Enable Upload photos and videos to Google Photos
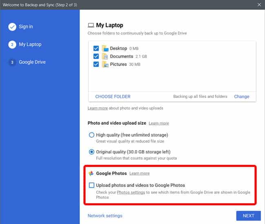This screenshot has height=224, width=265. 91,185
